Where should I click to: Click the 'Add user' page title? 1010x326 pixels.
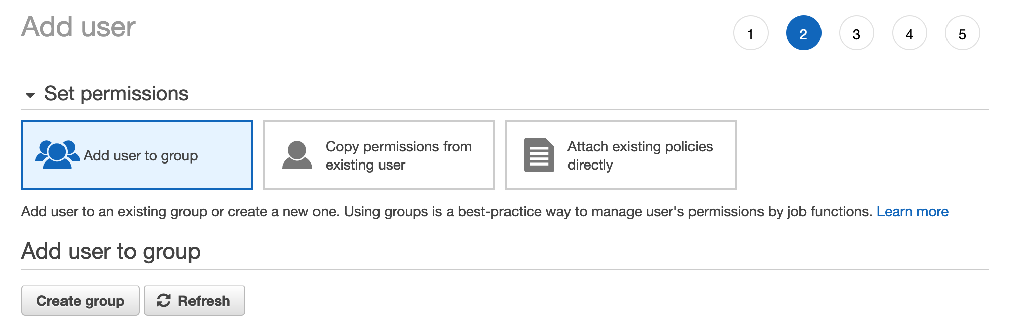(x=78, y=27)
